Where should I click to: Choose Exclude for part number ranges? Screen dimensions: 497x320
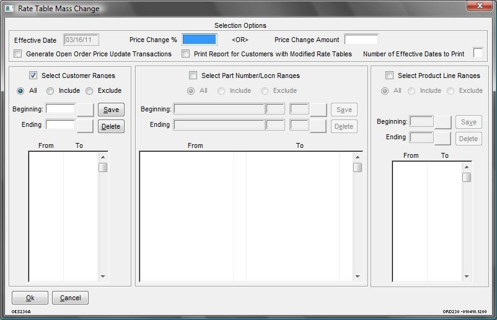265,91
